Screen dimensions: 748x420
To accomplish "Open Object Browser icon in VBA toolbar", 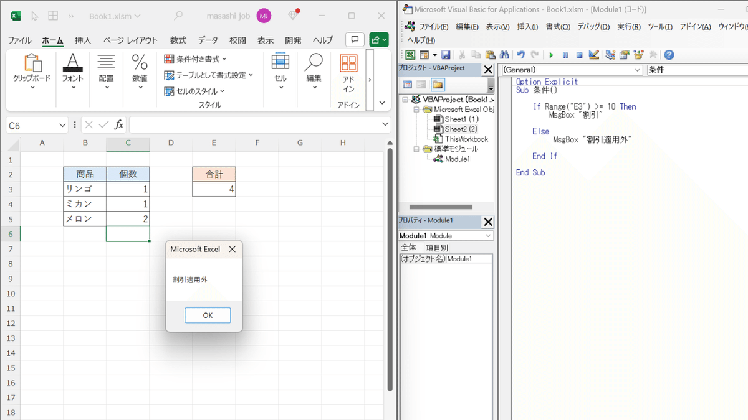I will (x=638, y=55).
